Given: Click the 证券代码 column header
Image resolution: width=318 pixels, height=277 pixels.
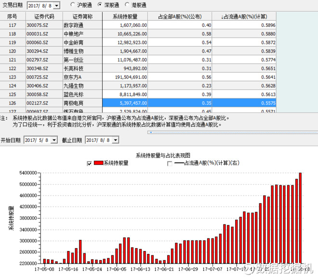Looking at the screenshot, I should [42, 16].
